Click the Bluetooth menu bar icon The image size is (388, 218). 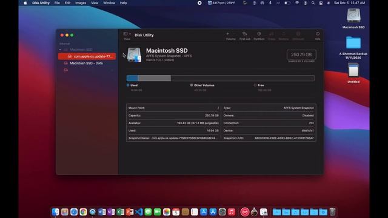[x=270, y=3]
